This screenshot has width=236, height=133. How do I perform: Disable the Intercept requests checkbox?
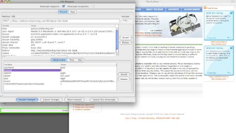[x=63, y=6]
